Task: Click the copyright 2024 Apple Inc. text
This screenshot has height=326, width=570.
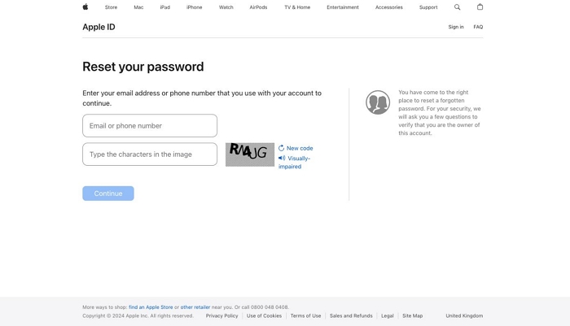Action: tap(138, 315)
